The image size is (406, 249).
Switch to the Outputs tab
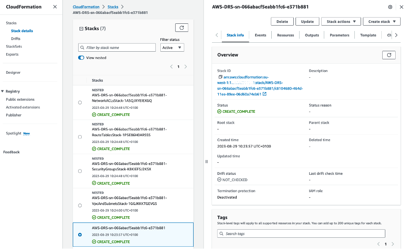(312, 35)
